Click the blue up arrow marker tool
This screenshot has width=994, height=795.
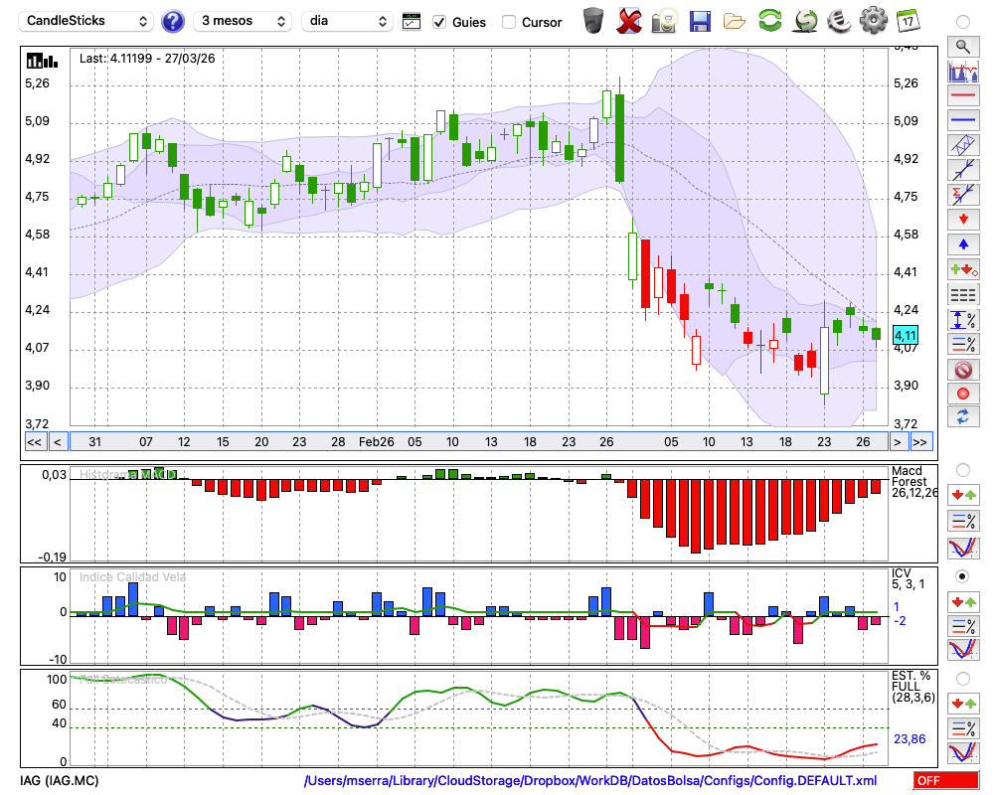[x=962, y=243]
